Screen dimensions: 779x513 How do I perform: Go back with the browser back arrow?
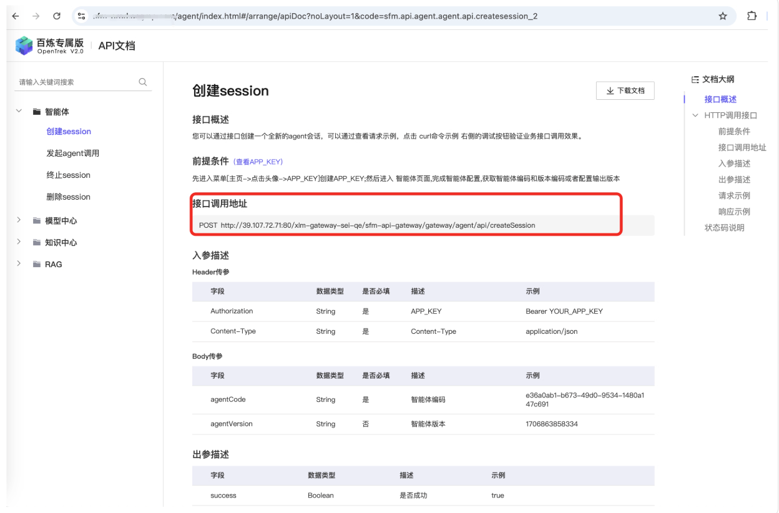coord(16,16)
